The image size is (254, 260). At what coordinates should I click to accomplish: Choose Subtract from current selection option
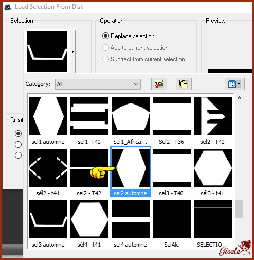(105, 59)
